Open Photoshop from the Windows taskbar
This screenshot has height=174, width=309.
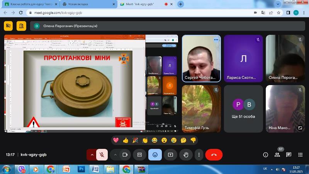[x=81, y=169]
